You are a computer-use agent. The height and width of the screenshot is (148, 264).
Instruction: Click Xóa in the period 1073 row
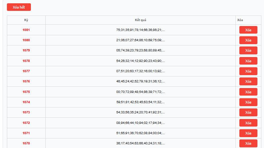click(248, 112)
